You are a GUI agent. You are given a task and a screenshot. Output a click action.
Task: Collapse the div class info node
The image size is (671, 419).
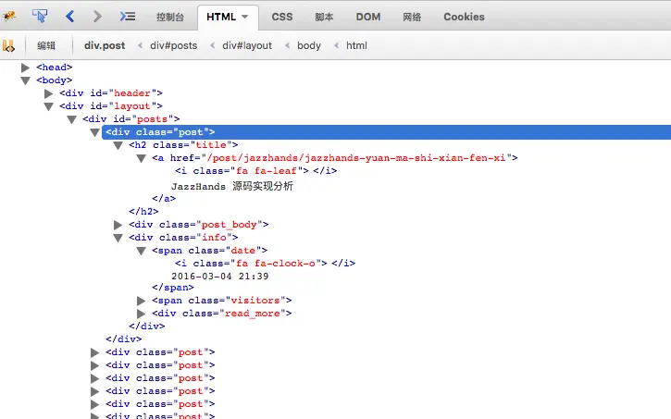(x=118, y=238)
